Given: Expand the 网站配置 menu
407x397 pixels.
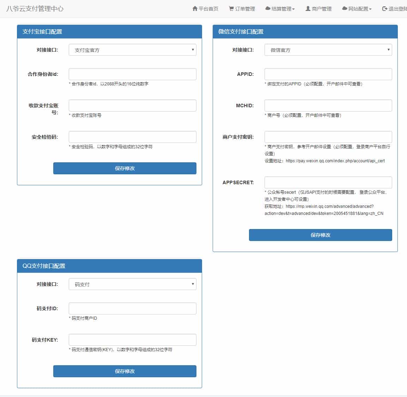Looking at the screenshot, I should click(357, 8).
